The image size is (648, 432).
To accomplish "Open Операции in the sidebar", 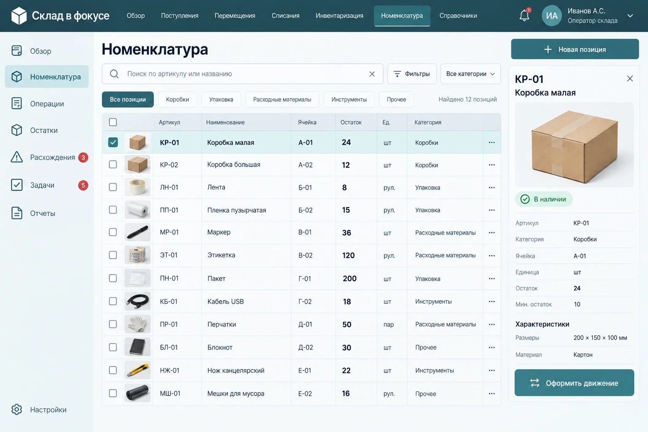I will click(47, 103).
